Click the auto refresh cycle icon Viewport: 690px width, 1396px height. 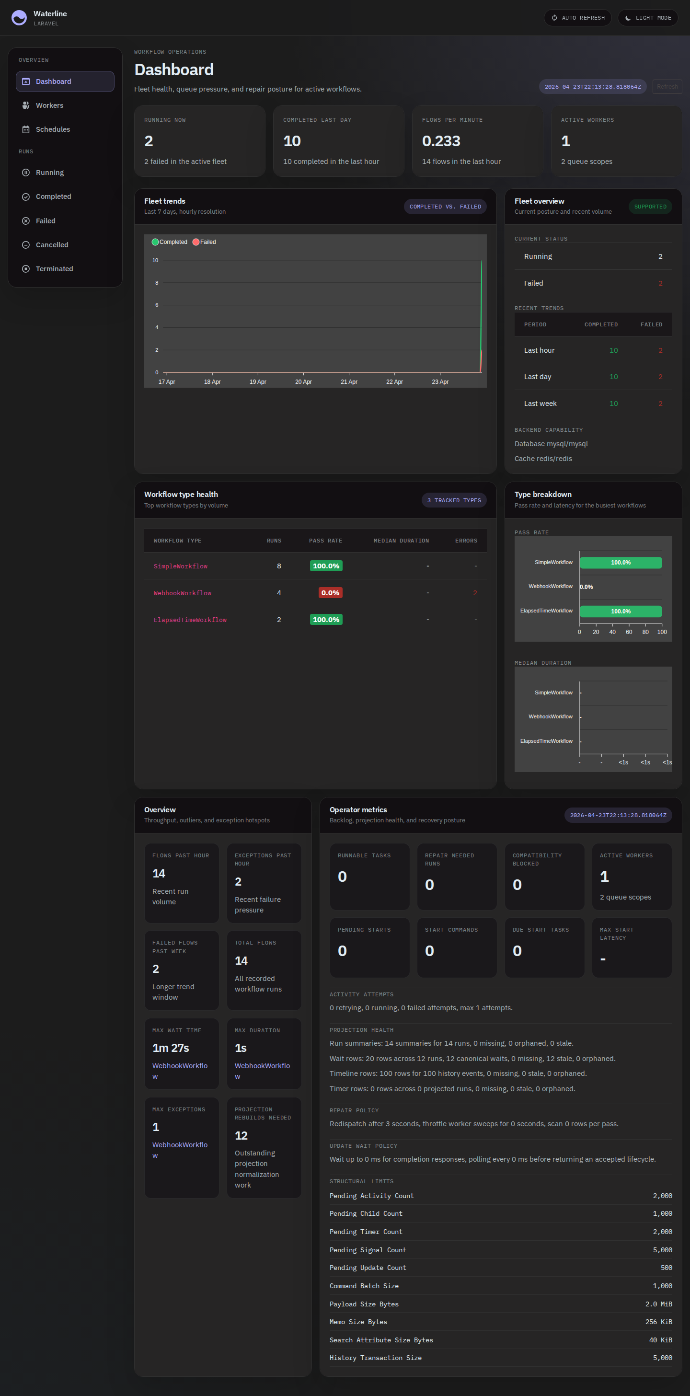coord(554,18)
